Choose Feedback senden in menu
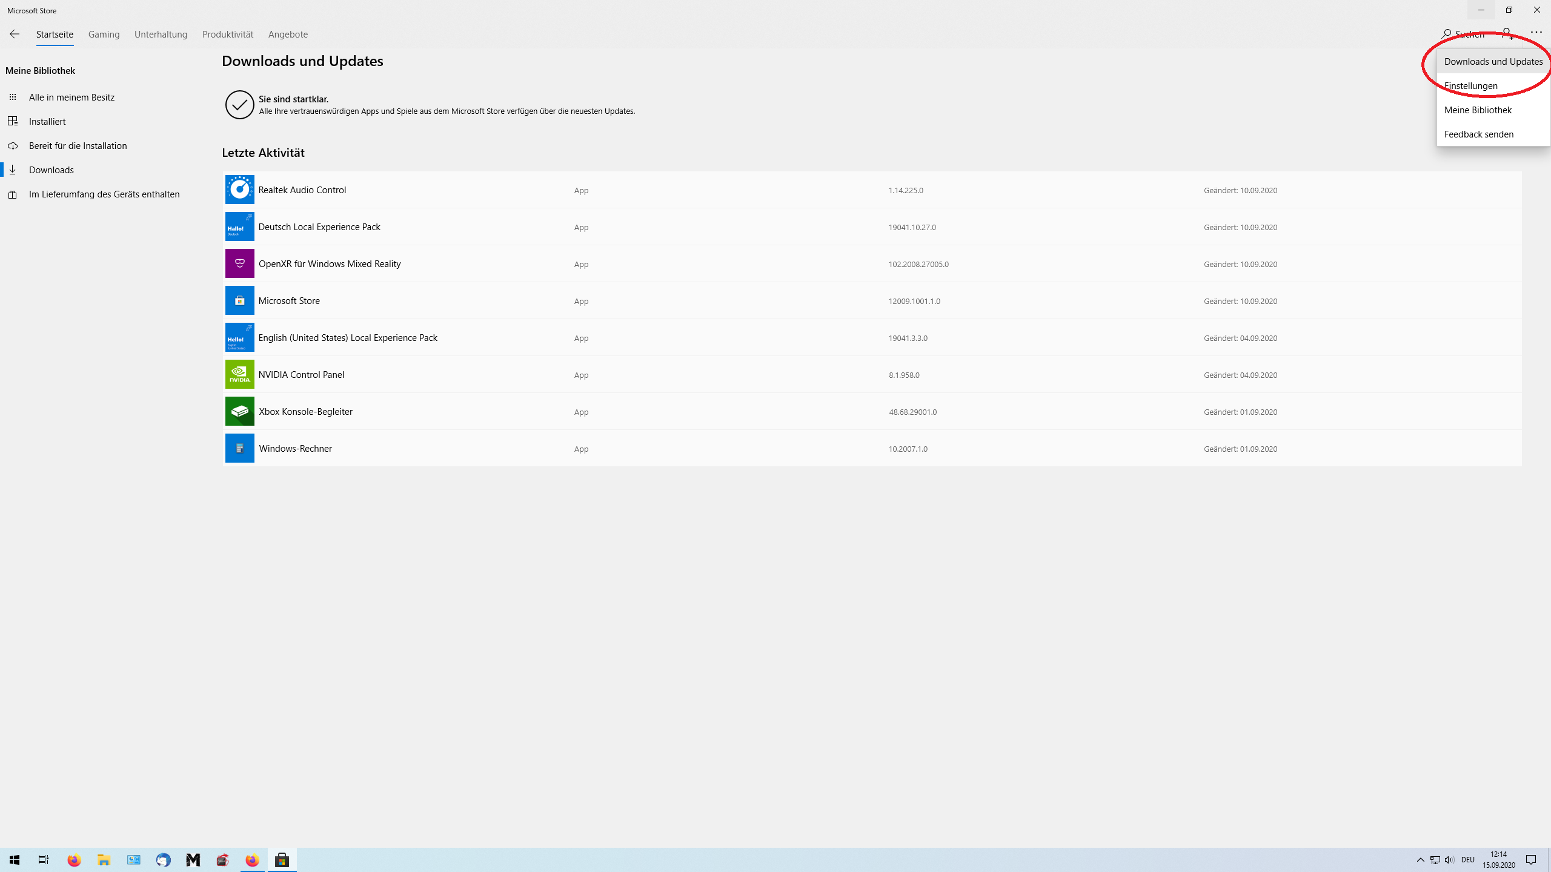Viewport: 1551px width, 872px height. point(1478,134)
